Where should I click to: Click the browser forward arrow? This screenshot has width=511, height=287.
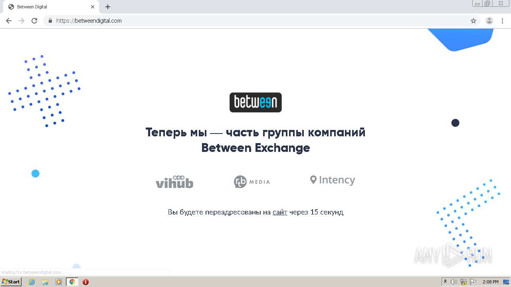click(22, 21)
